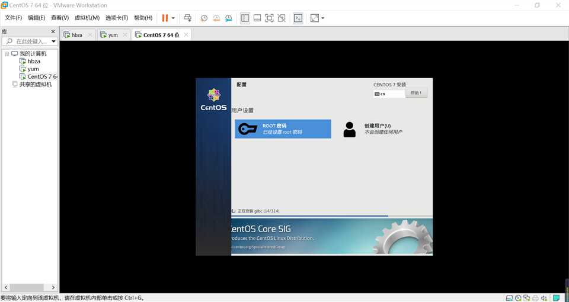Close the CentOS 7 64 位 tab
The image size is (569, 302).
[x=186, y=35]
